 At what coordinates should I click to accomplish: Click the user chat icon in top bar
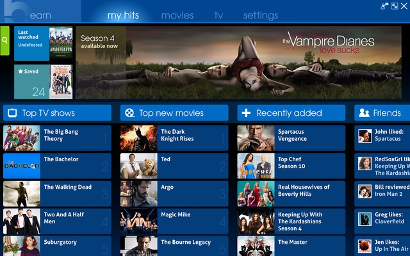[384, 6]
